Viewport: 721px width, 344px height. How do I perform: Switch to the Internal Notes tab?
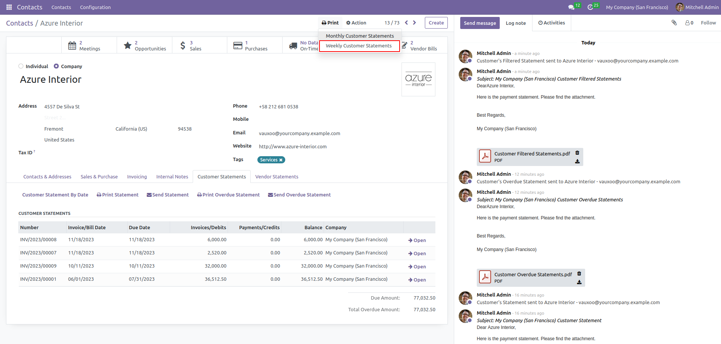coord(172,177)
